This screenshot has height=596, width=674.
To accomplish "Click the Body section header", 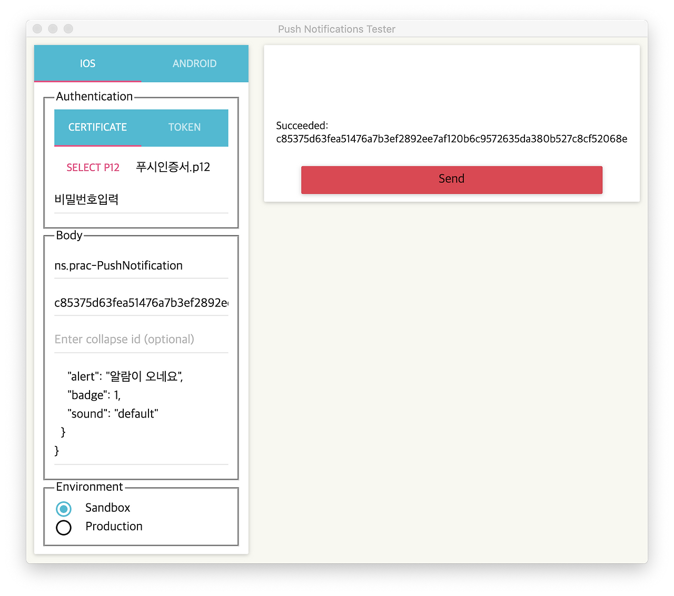I will click(x=69, y=235).
